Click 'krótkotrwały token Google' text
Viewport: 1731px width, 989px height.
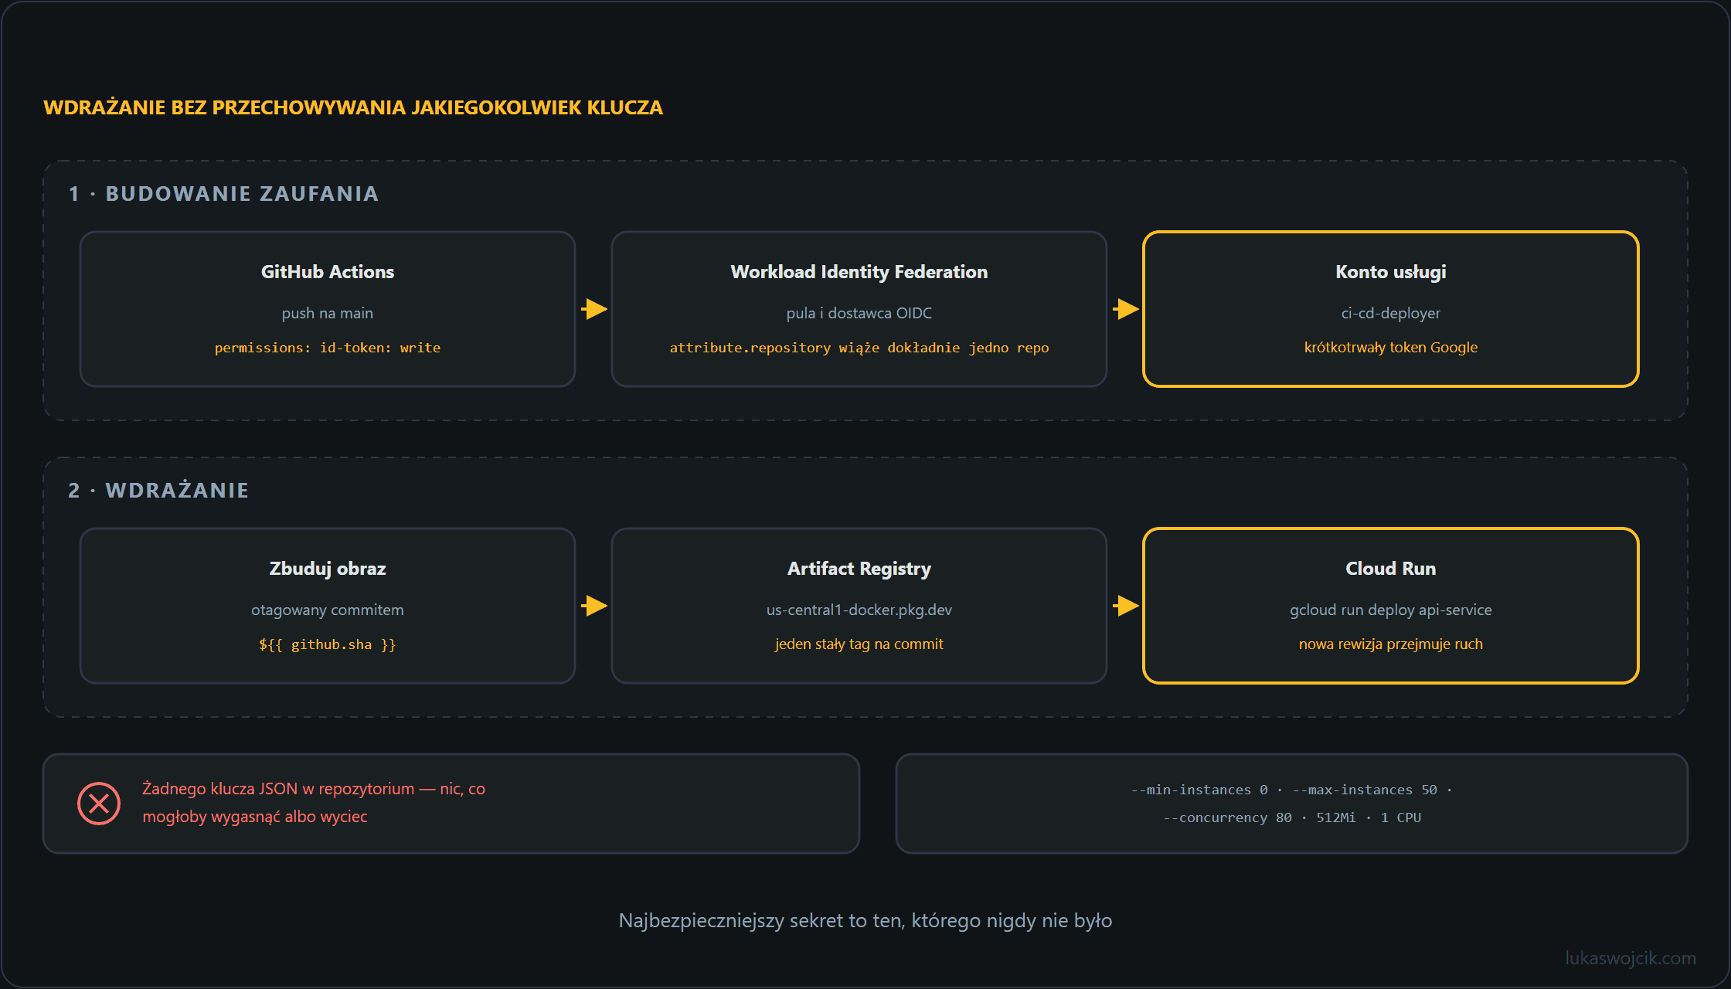coord(1391,347)
